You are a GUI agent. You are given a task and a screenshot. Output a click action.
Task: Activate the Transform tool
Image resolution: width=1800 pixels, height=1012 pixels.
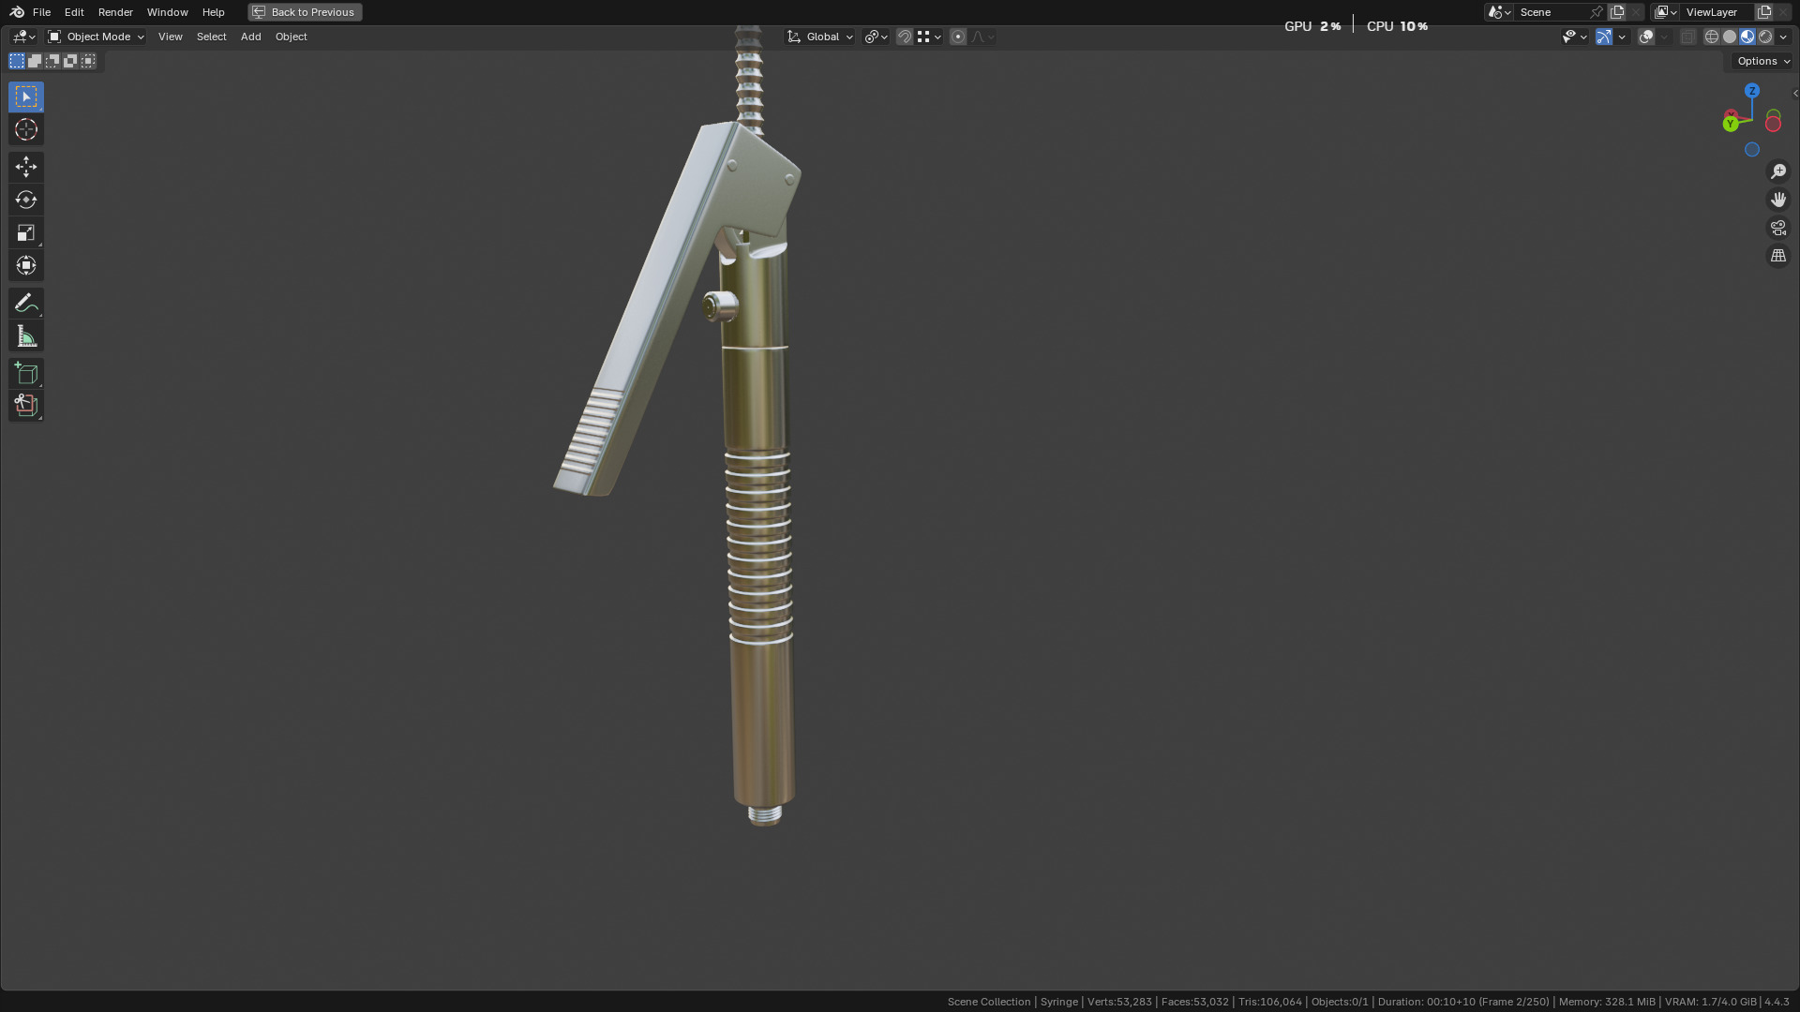(x=26, y=265)
